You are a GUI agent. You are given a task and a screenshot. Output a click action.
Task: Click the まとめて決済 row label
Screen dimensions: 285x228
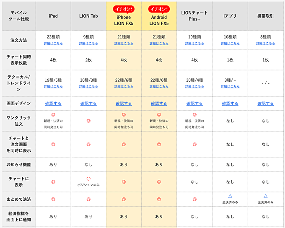click(x=19, y=199)
